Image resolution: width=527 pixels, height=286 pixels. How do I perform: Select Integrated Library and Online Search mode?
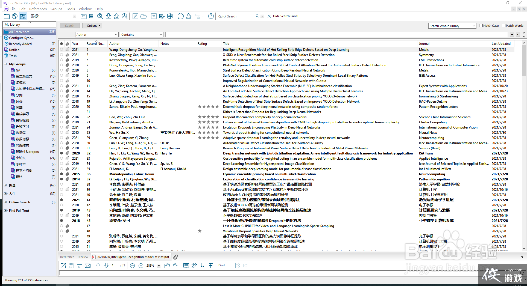tap(23, 16)
